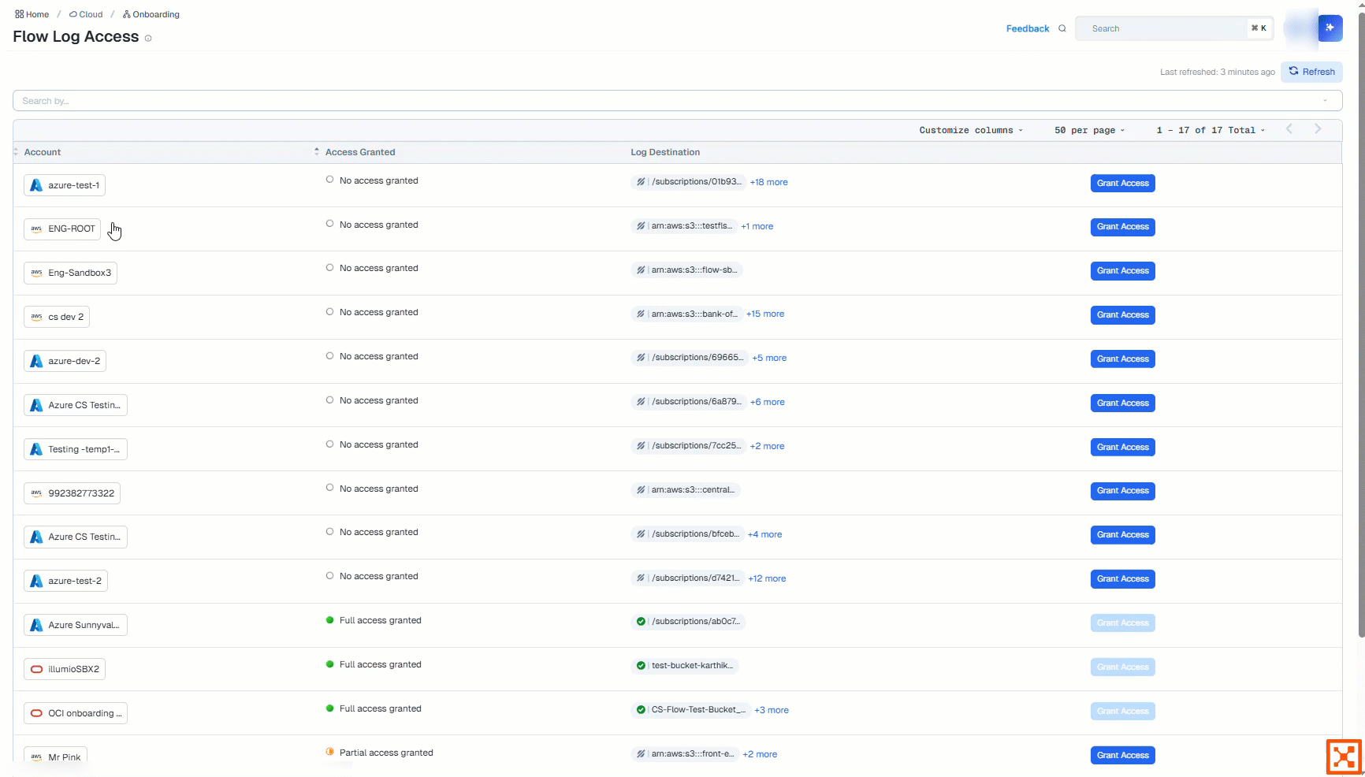The image size is (1365, 777).
Task: Focus the top Search field
Action: coord(1174,28)
